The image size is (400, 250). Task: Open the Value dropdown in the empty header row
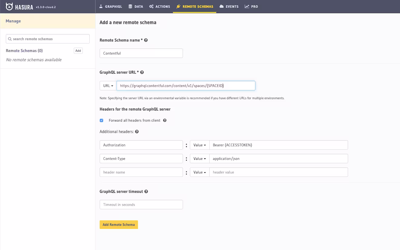(x=200, y=172)
